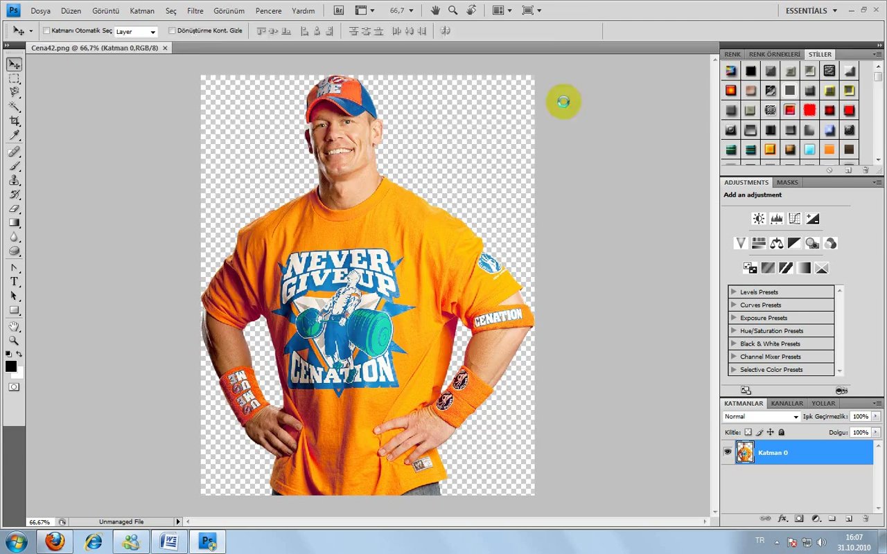Add an Exposure adjustment
The height and width of the screenshot is (554, 887).
(813, 219)
